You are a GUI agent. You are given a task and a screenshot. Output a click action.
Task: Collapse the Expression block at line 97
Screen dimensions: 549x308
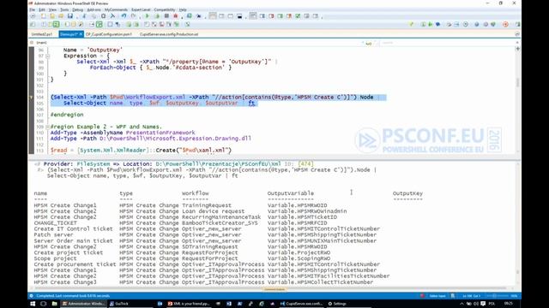point(48,56)
